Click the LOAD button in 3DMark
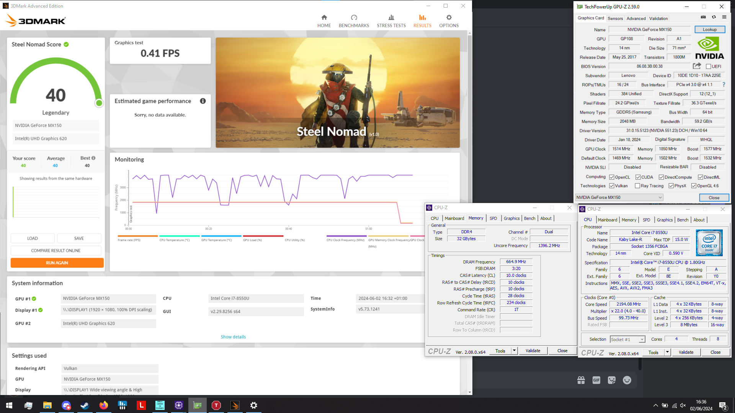The image size is (735, 413). click(x=33, y=238)
